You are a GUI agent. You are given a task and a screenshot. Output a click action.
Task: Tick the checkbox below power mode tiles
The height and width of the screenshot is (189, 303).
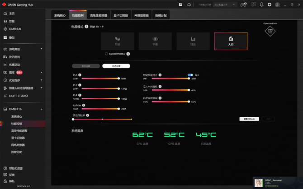click(106, 54)
